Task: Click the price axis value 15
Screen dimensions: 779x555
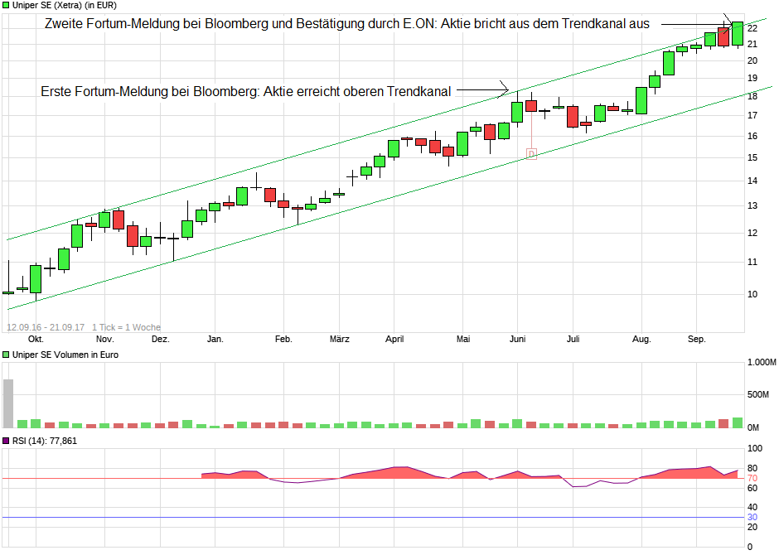Action: pyautogui.click(x=752, y=158)
